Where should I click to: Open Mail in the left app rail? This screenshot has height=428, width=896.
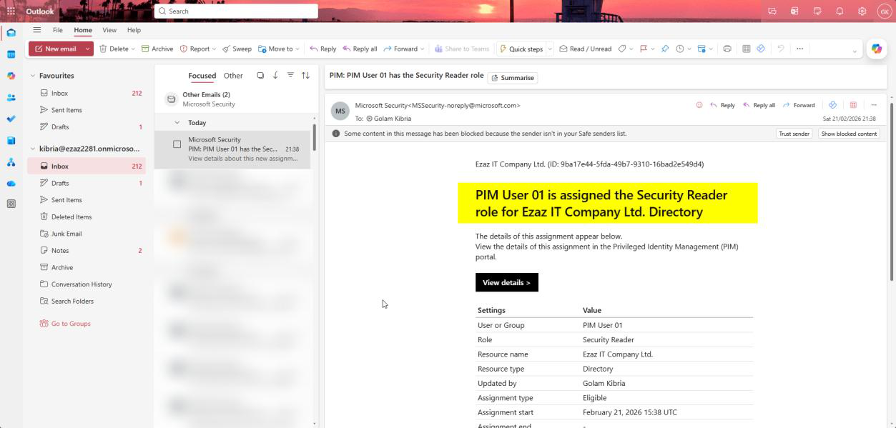point(11,33)
